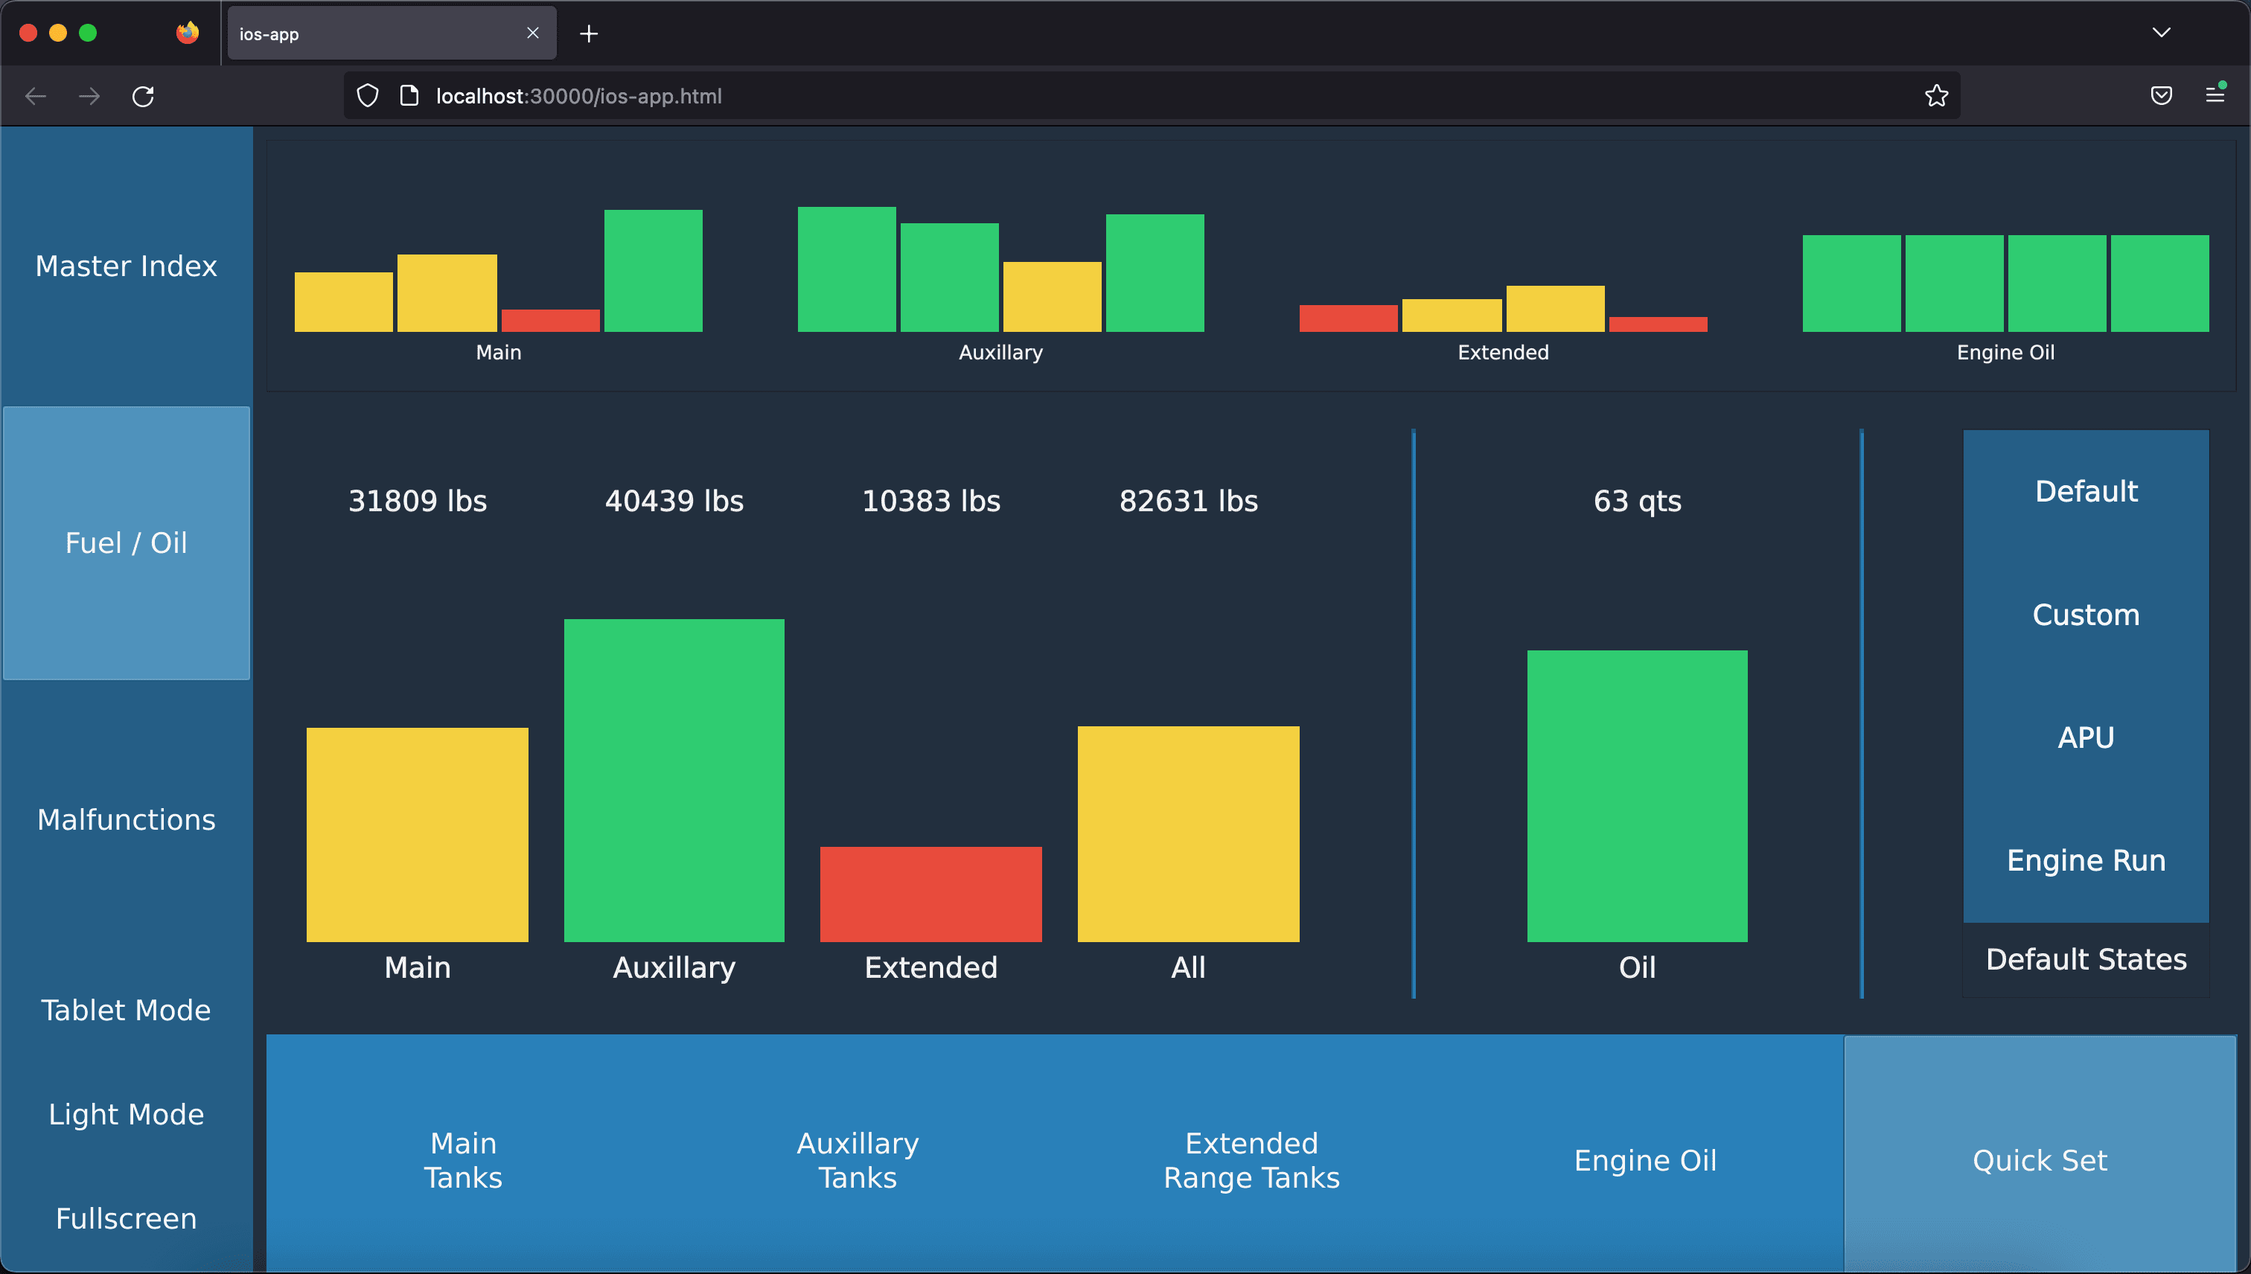Switch to Light Mode
The width and height of the screenshot is (2251, 1274).
(126, 1115)
